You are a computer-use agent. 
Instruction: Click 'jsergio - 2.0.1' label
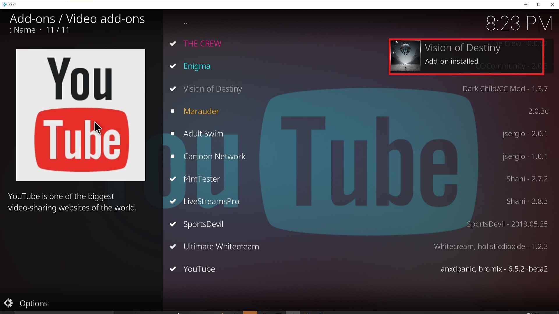click(x=525, y=134)
